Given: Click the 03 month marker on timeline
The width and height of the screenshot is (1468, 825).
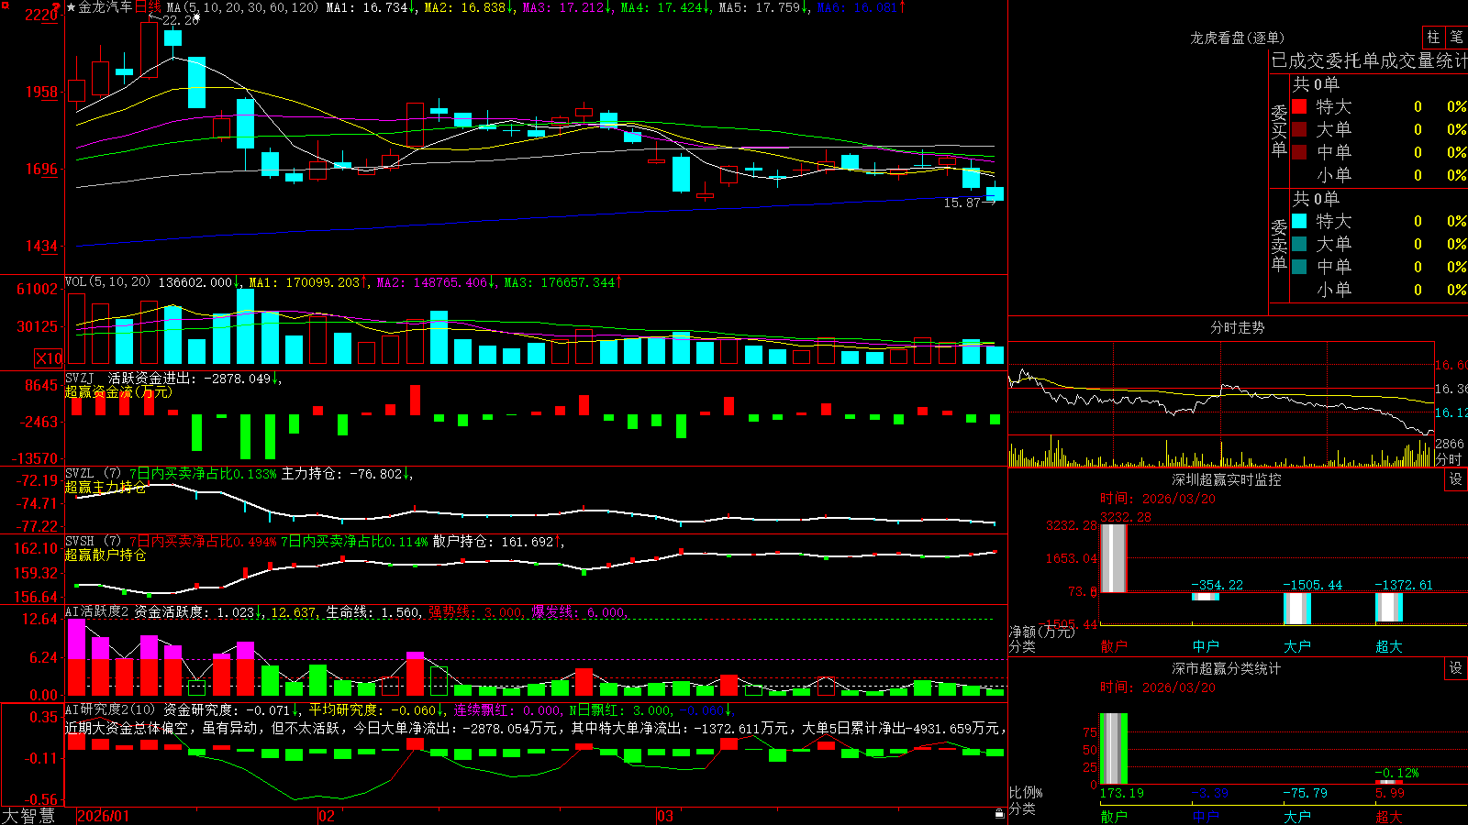Looking at the screenshot, I should (x=665, y=816).
